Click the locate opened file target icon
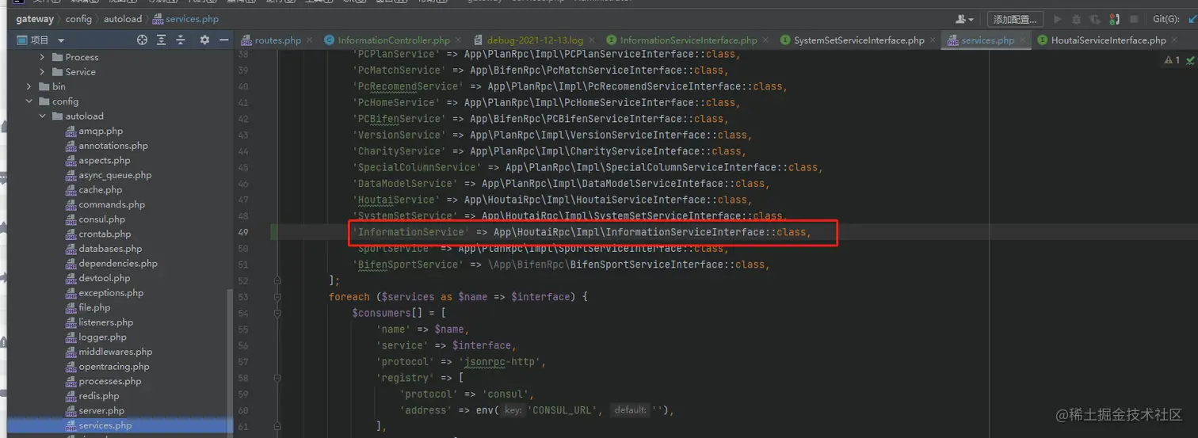 coord(142,40)
